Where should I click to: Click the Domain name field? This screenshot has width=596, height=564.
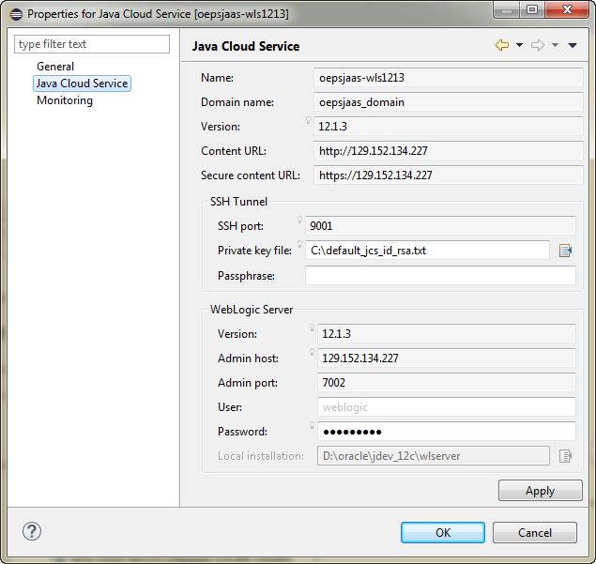[449, 102]
